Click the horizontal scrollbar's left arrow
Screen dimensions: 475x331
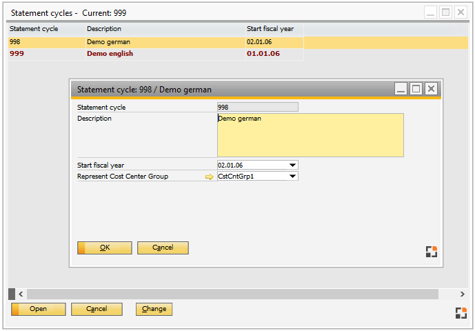point(20,294)
